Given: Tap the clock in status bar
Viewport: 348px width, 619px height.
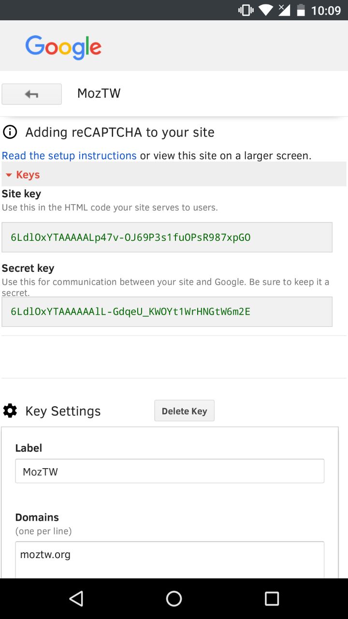Looking at the screenshot, I should [326, 10].
